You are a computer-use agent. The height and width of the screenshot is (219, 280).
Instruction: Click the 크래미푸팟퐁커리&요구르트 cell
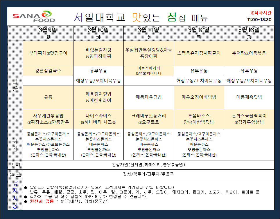click(148, 119)
